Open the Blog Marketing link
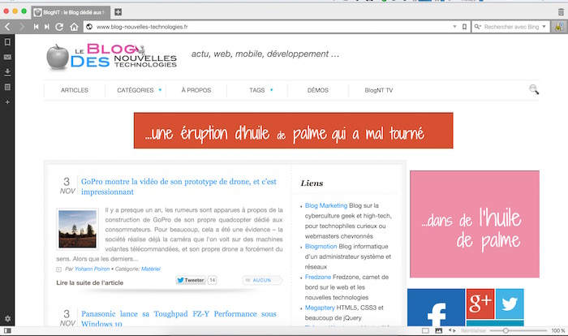568x336 pixels. coord(326,205)
